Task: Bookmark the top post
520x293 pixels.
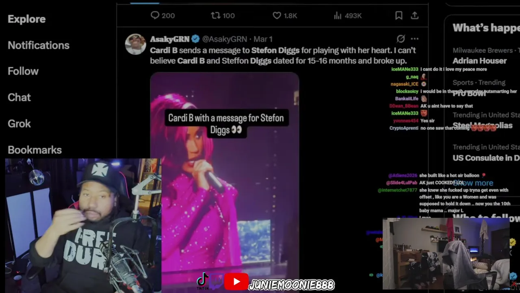Action: tap(399, 15)
